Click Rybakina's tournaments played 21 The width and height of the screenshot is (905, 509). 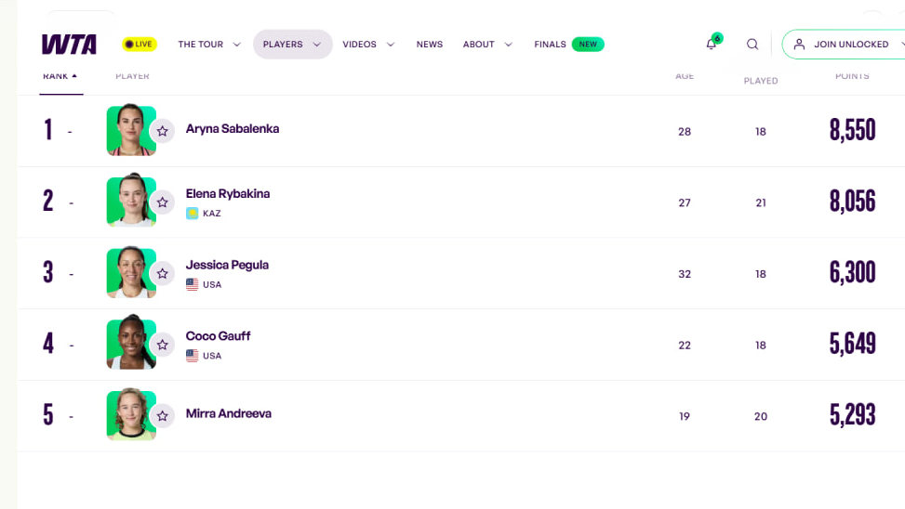point(761,202)
